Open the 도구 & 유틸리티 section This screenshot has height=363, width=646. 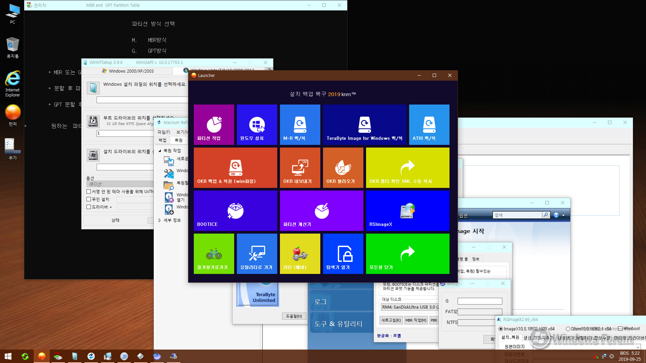(x=342, y=324)
